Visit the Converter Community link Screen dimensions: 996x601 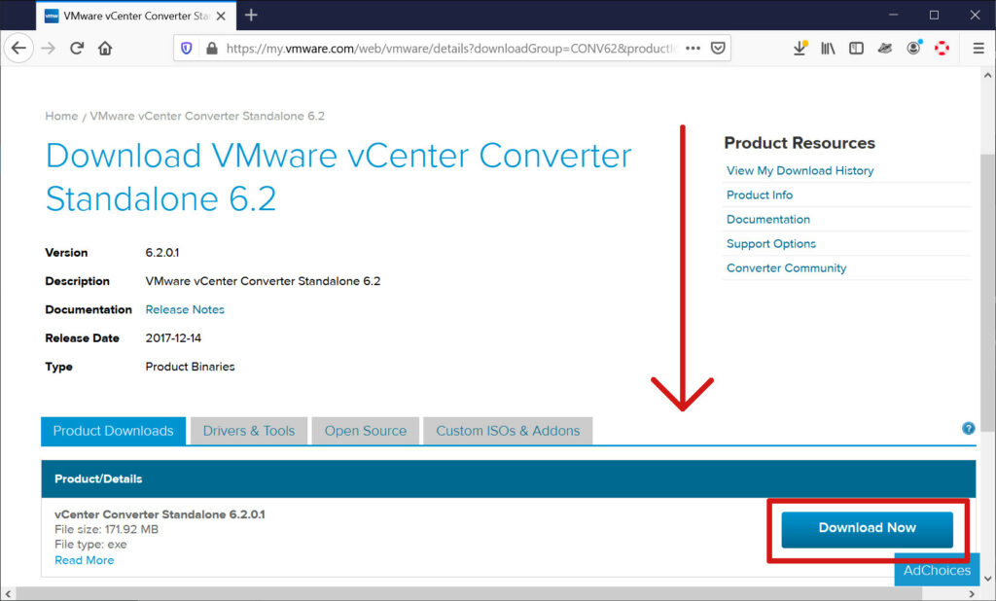point(786,268)
